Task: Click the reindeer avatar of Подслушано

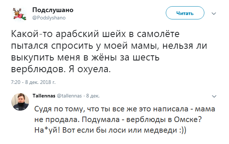Action: [19, 14]
